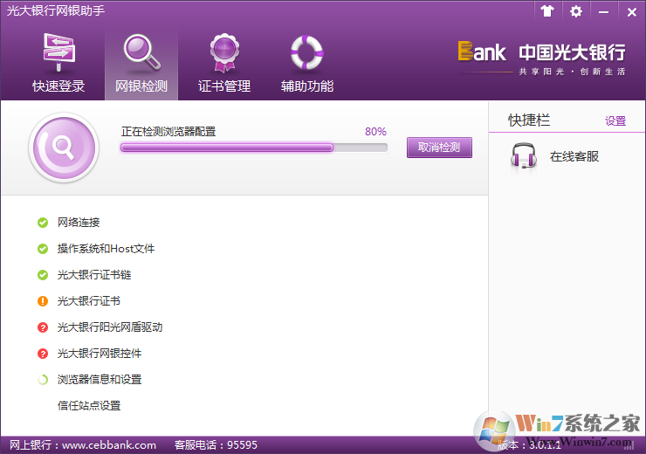The width and height of the screenshot is (646, 454).
Task: Open the 辅助功能 lifebuoy icon
Action: (307, 52)
